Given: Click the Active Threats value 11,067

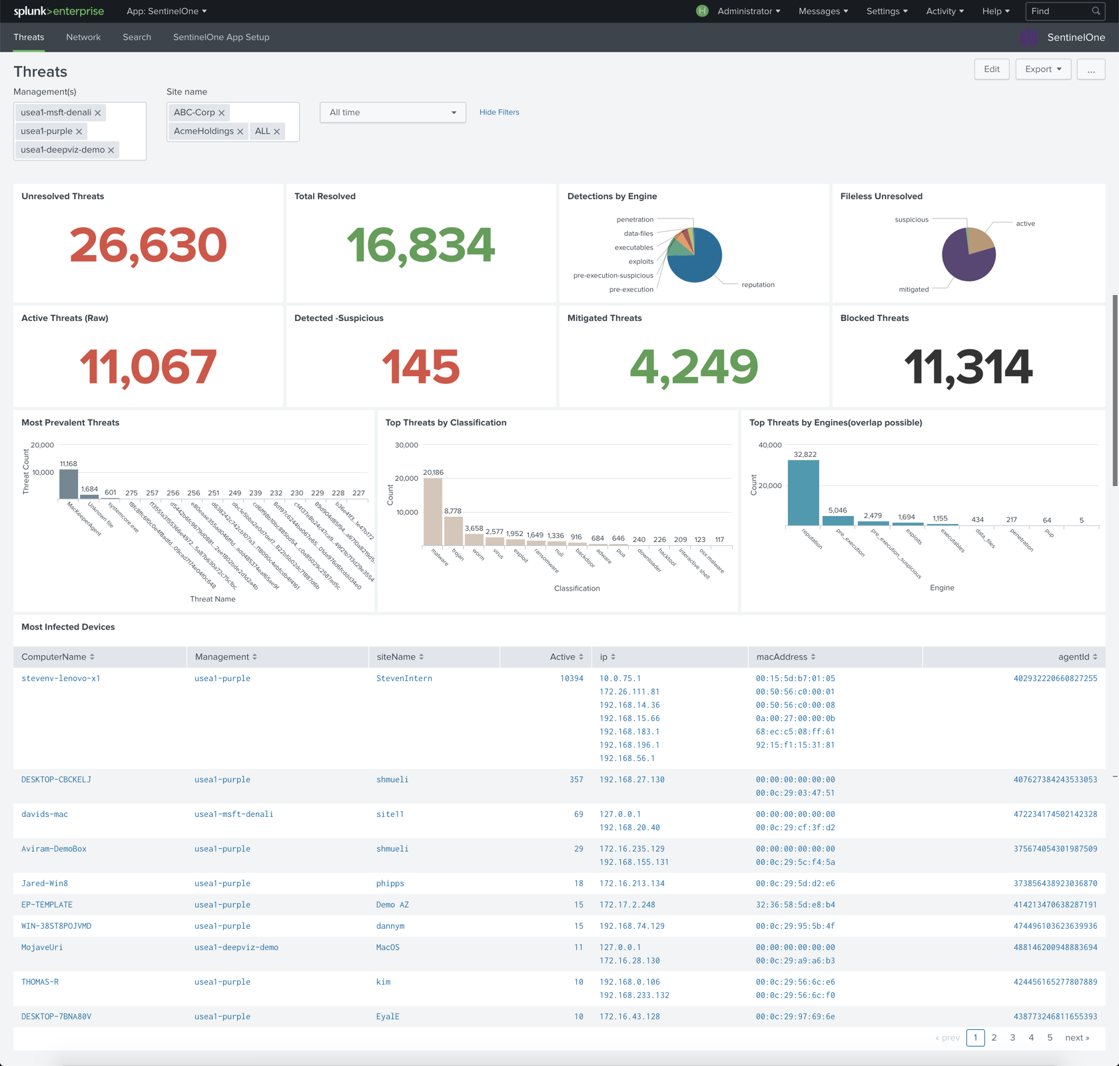Looking at the screenshot, I should point(148,366).
